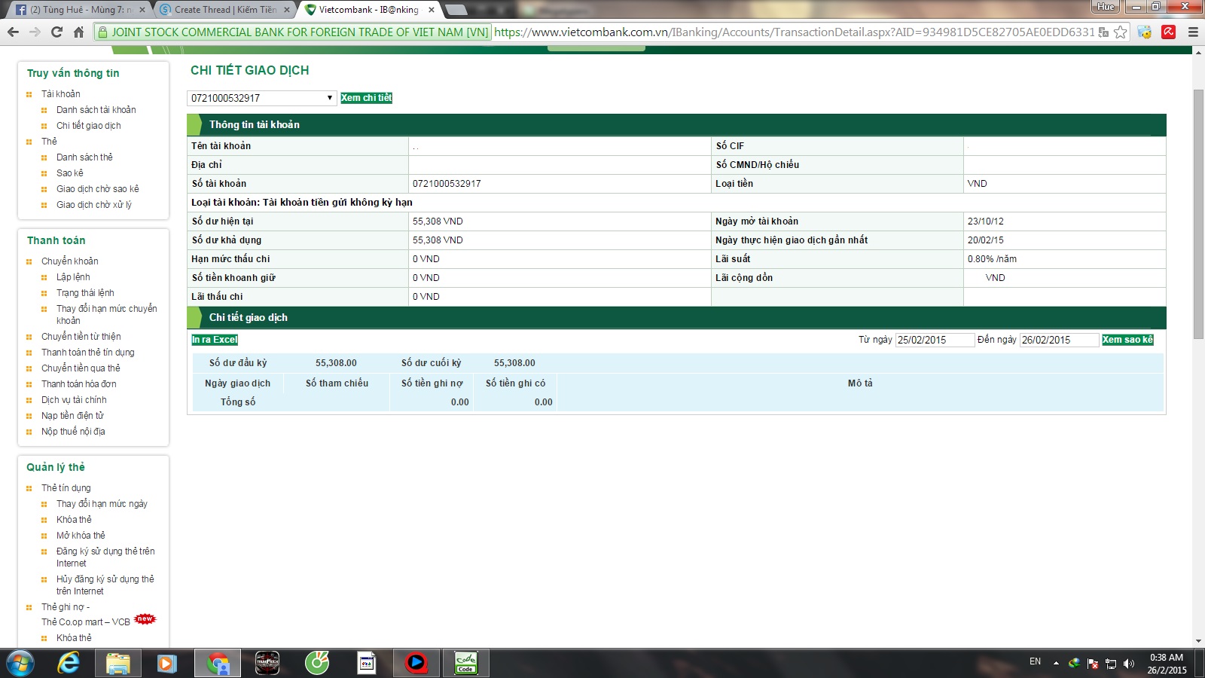
Task: Open Hủy đăng ký sử dụng thẻ trên Internet
Action: tap(105, 585)
